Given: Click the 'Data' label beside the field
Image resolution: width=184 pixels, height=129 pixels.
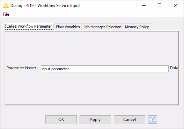Looking at the screenshot, I should (x=174, y=68).
